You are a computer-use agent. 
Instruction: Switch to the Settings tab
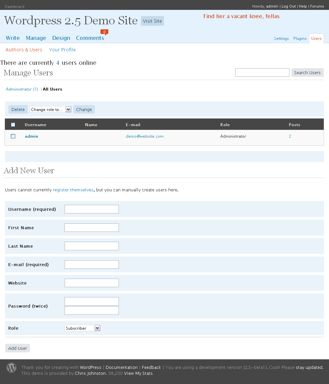(281, 39)
